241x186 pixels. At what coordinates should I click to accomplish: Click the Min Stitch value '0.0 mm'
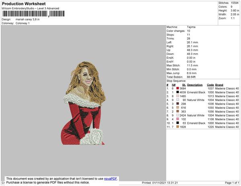pos(192,69)
